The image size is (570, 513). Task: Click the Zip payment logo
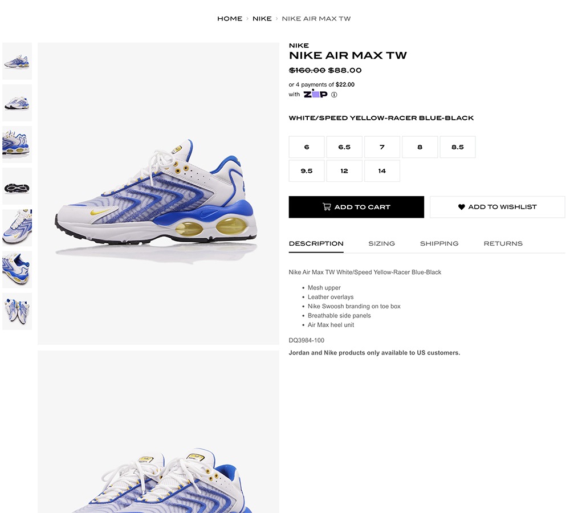click(316, 94)
